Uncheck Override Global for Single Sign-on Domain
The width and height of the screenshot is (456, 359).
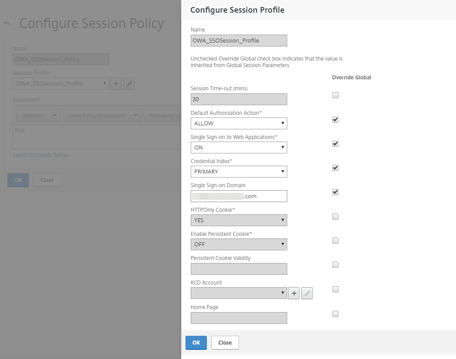tap(335, 192)
